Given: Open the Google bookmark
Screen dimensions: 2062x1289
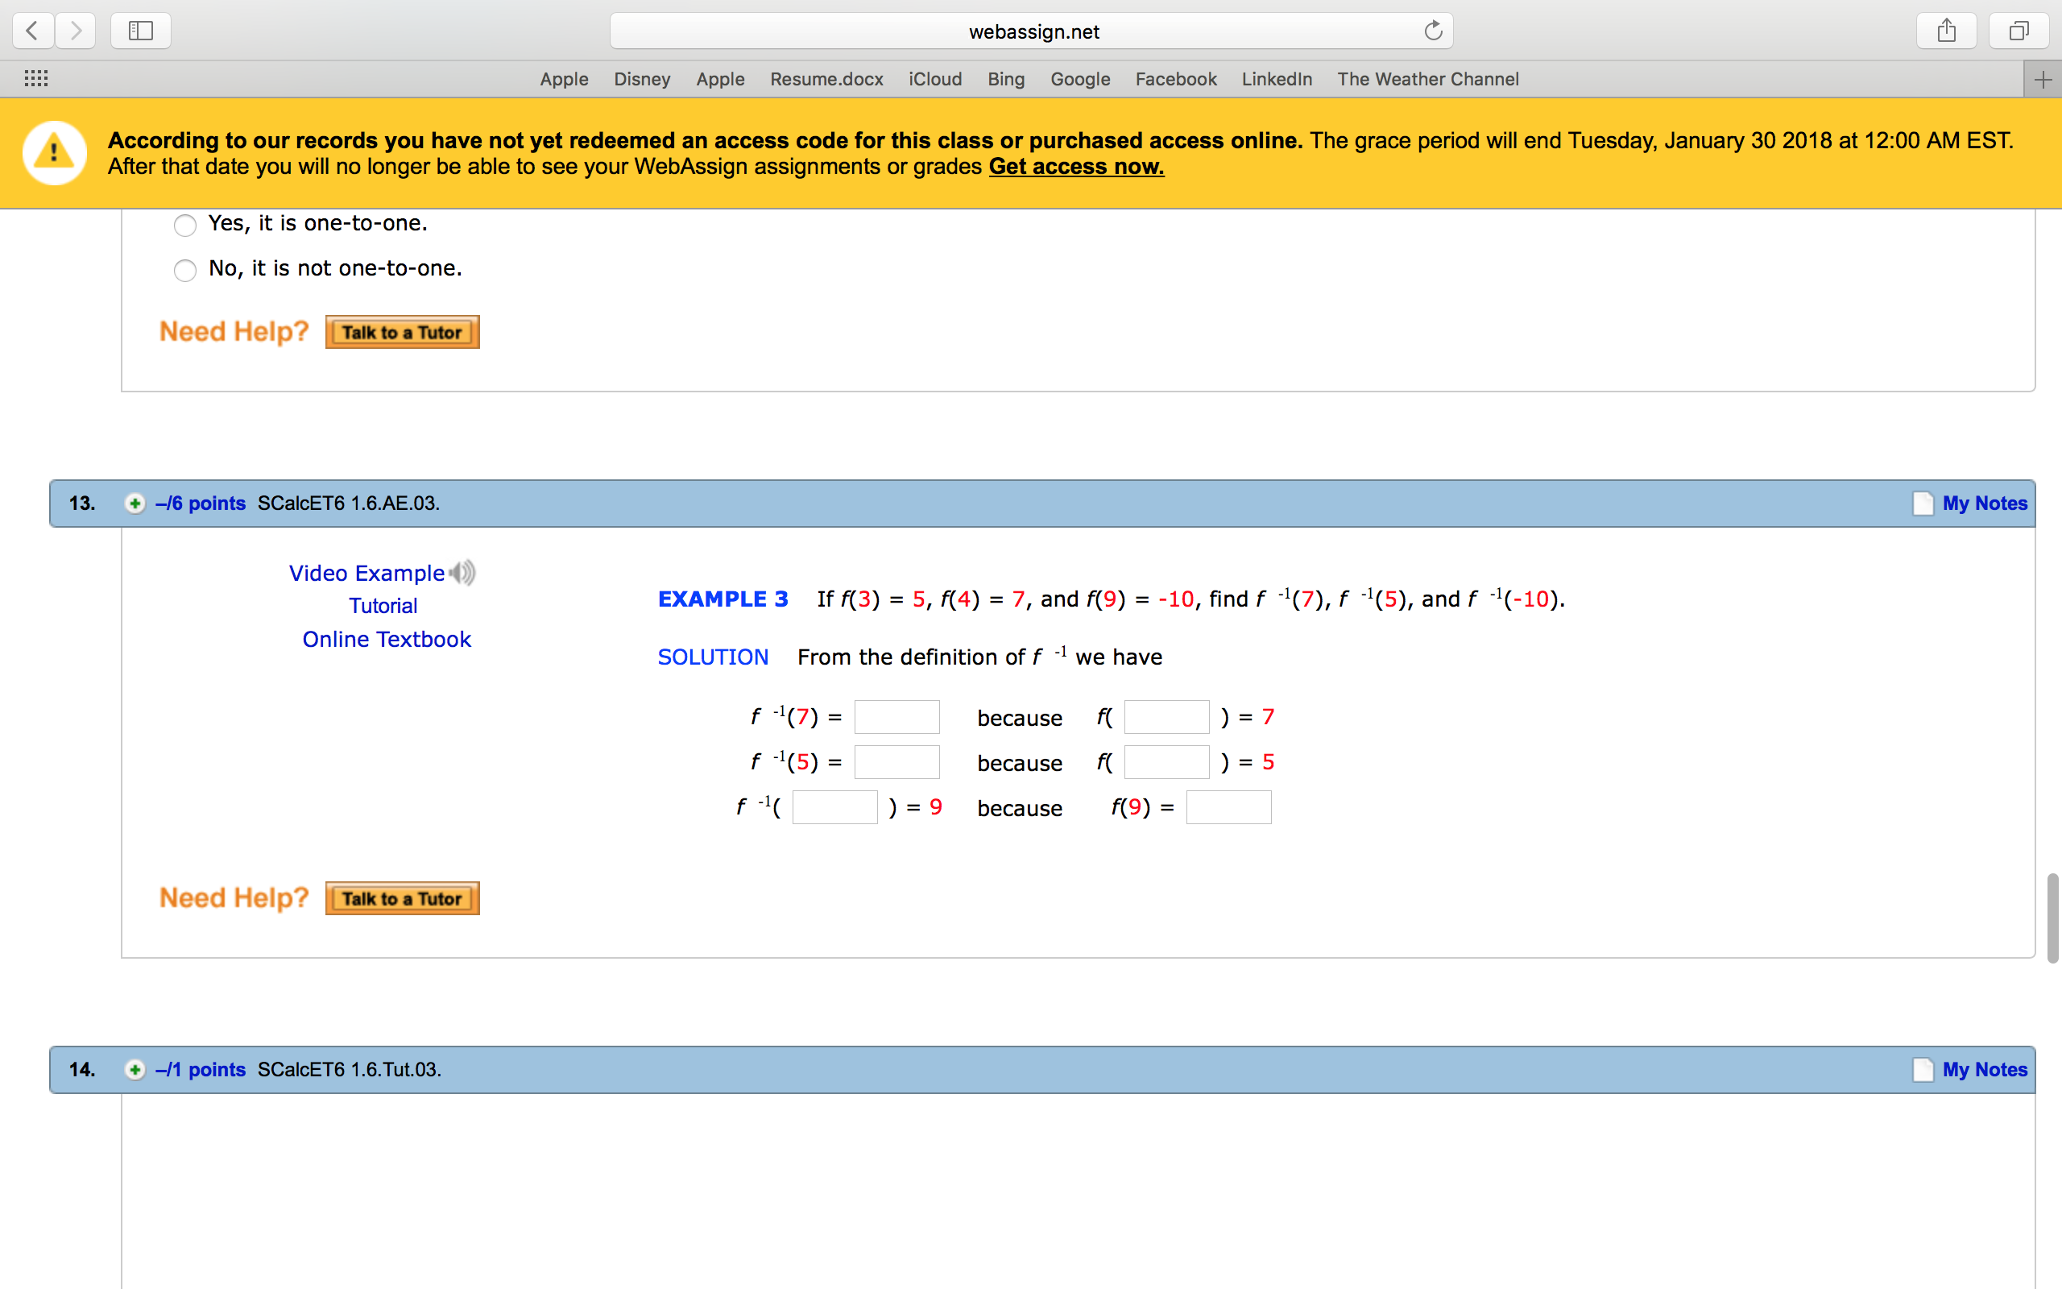Looking at the screenshot, I should (1079, 79).
